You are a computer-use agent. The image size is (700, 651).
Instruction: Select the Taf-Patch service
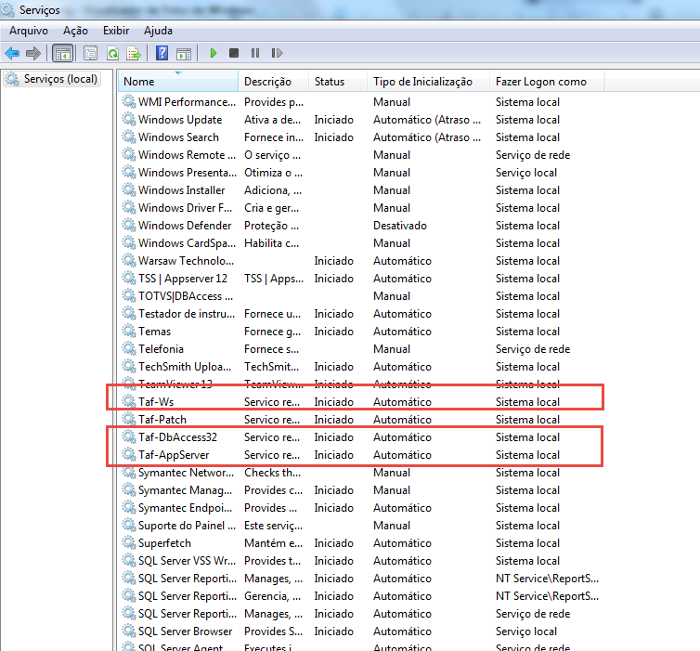pyautogui.click(x=361, y=420)
